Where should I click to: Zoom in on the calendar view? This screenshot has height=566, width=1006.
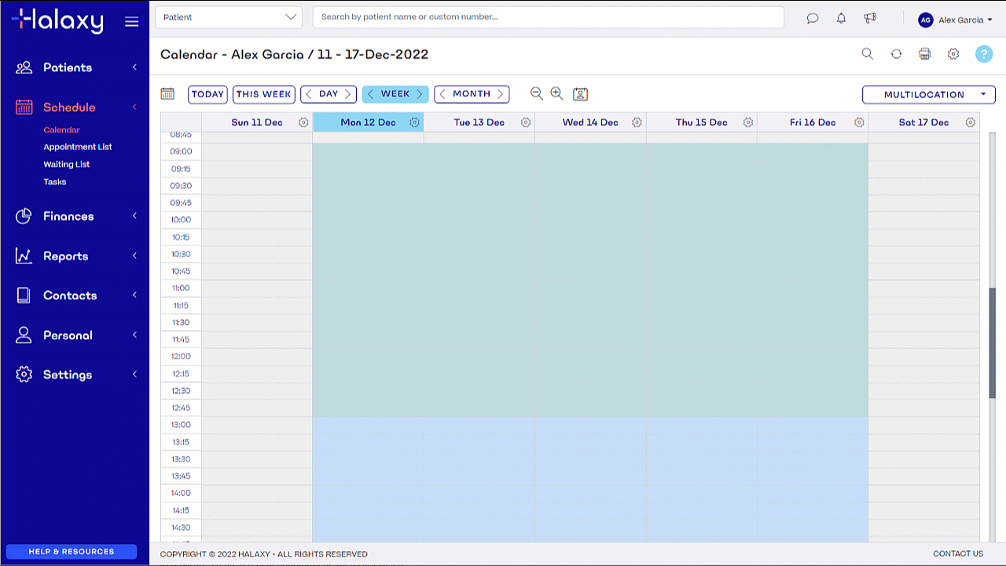point(556,94)
